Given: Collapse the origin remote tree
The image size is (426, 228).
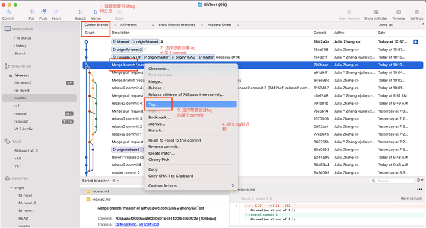Looking at the screenshot, I should click(x=11, y=188).
